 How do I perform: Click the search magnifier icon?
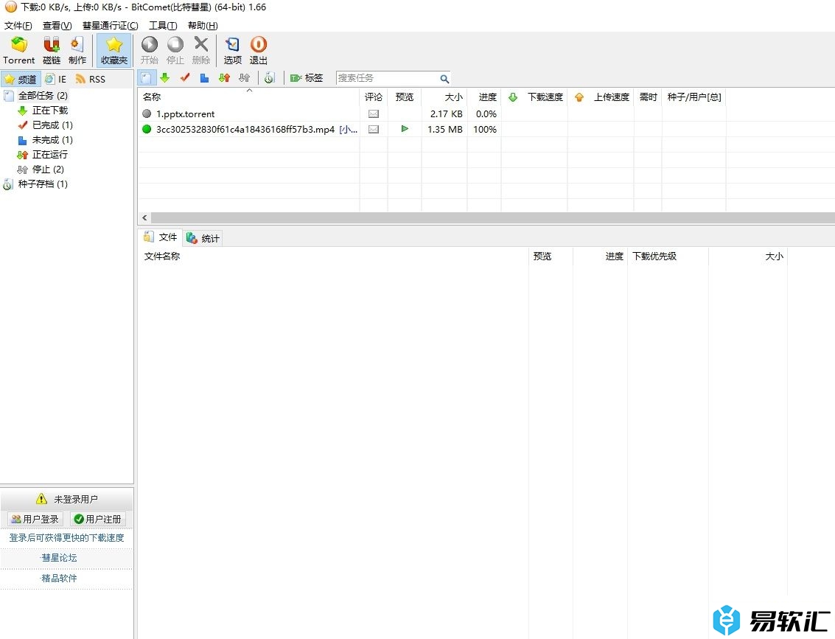coord(444,79)
